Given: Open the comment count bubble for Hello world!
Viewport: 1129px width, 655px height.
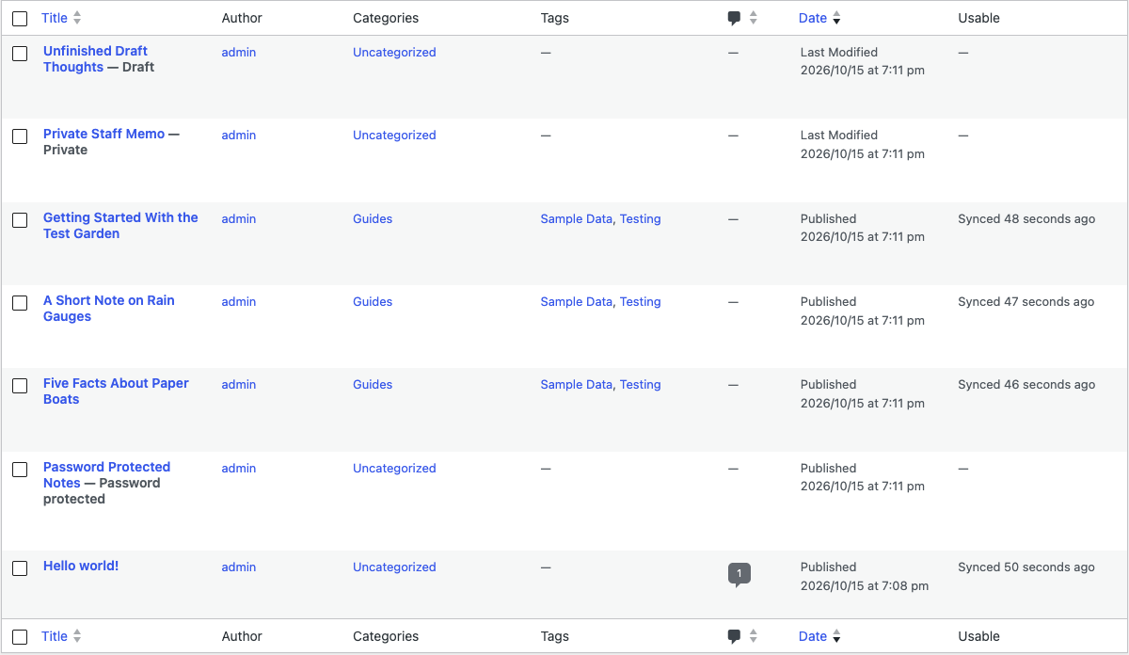Looking at the screenshot, I should point(739,574).
